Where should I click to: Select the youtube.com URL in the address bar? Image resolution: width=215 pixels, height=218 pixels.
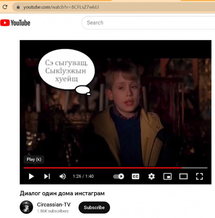pyautogui.click(x=61, y=7)
